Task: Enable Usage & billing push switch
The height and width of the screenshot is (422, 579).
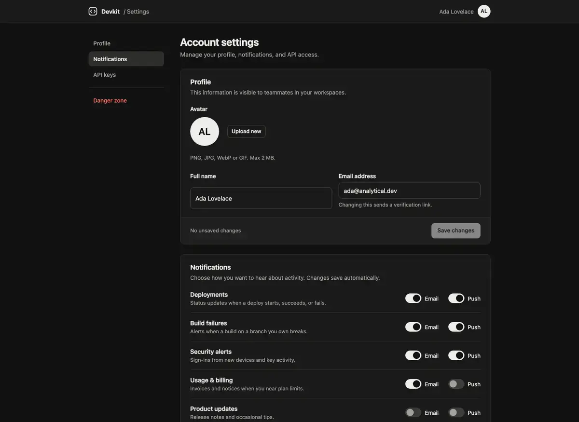Action: [x=456, y=384]
